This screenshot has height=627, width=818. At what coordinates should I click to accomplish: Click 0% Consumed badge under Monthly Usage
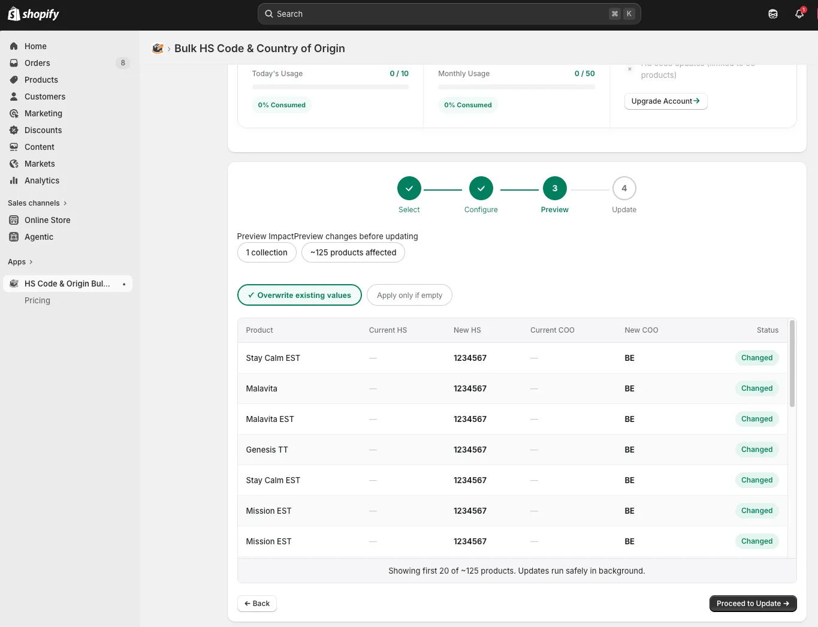click(x=467, y=105)
